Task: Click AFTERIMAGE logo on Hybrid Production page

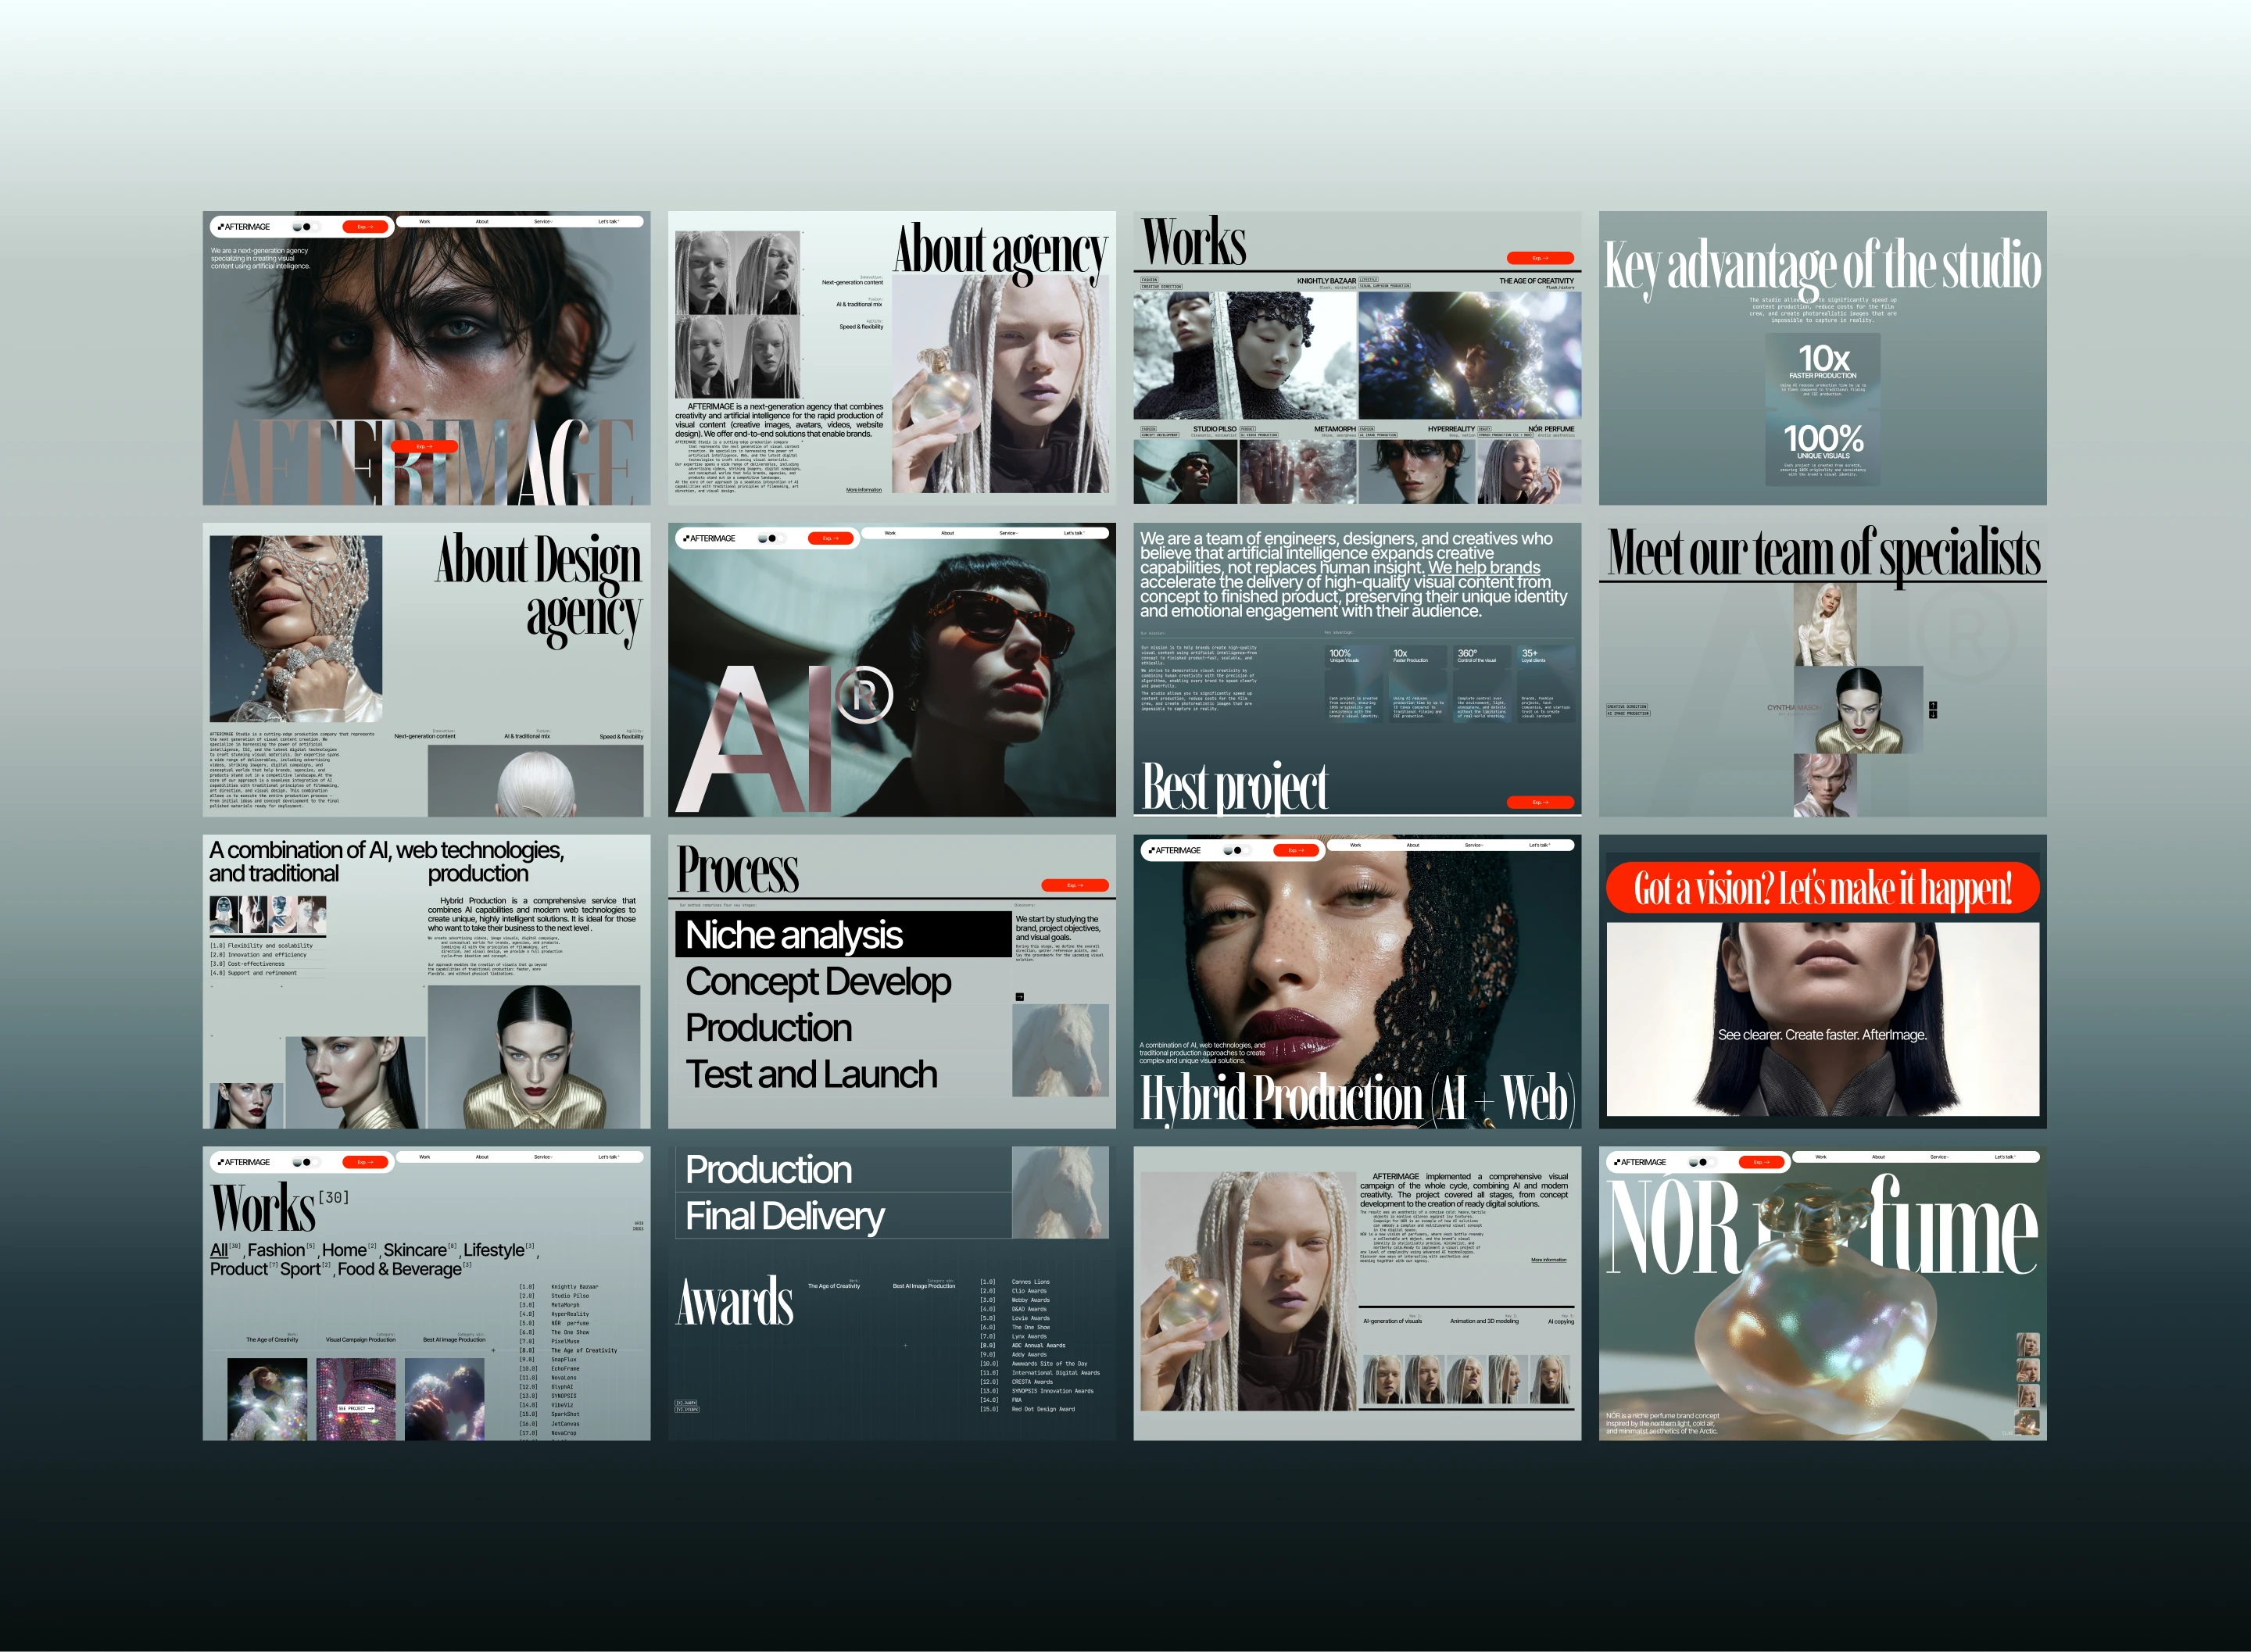Action: tap(1175, 850)
